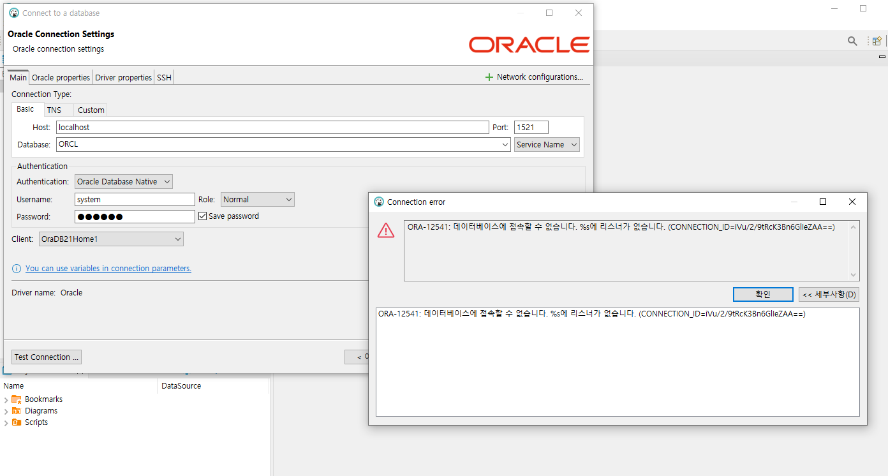
Task: Click the red warning triangle in the error dialog
Action: [385, 230]
